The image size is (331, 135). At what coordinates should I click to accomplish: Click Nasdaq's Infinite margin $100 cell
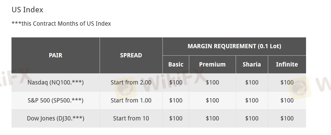(x=287, y=82)
